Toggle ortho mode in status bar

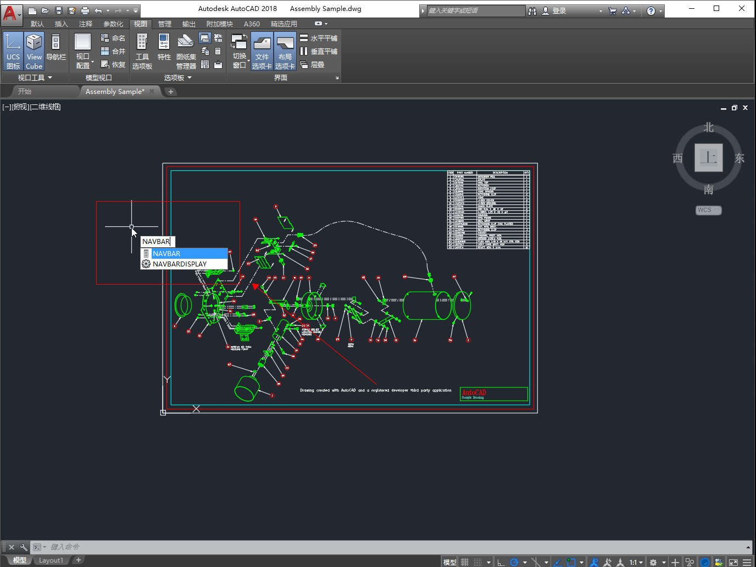[x=501, y=562]
